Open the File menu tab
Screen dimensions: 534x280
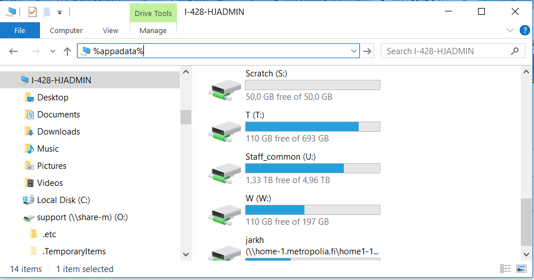pos(20,30)
